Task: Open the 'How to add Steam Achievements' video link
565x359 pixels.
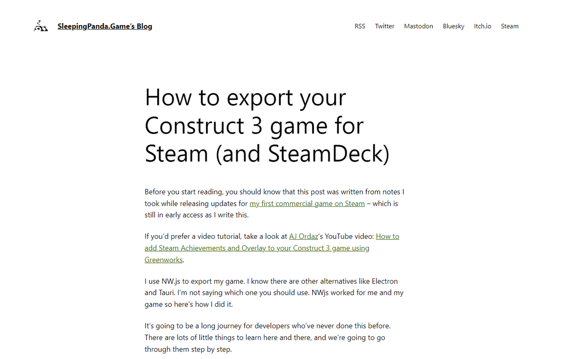Action: pos(272,248)
